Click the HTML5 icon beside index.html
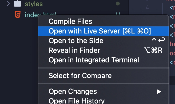The height and width of the screenshot is (104, 175). tap(18, 15)
